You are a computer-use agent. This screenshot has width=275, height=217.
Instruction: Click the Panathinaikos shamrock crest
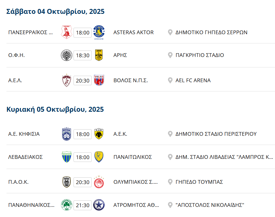pyautogui.click(x=67, y=205)
